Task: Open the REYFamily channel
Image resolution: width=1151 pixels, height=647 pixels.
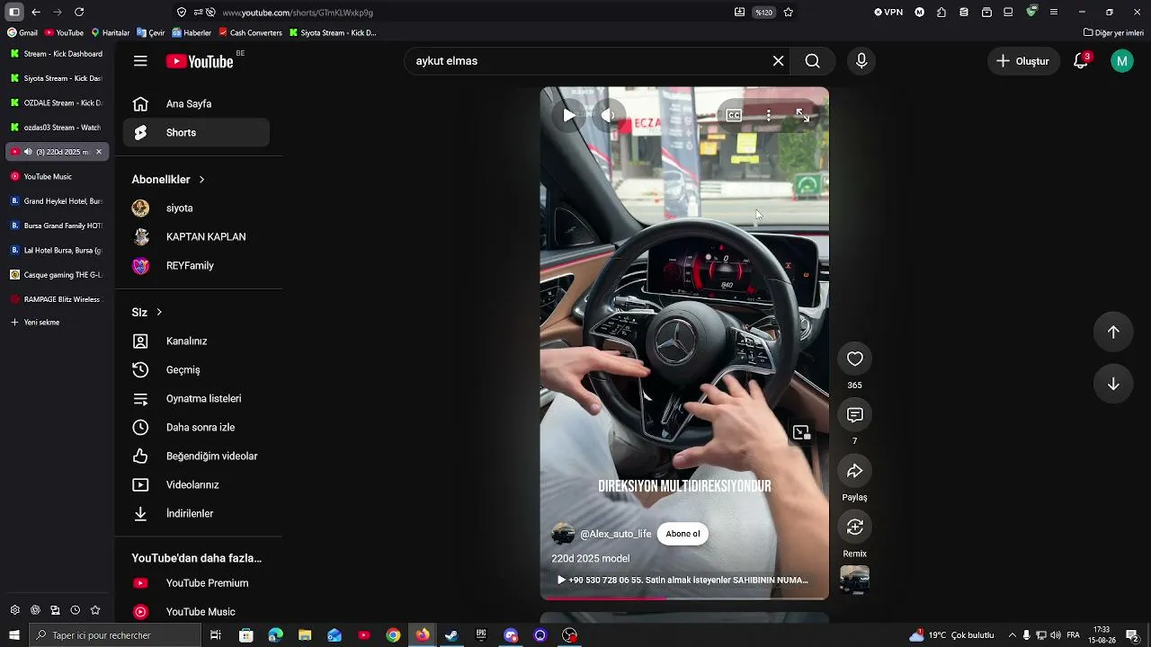Action: pyautogui.click(x=196, y=266)
